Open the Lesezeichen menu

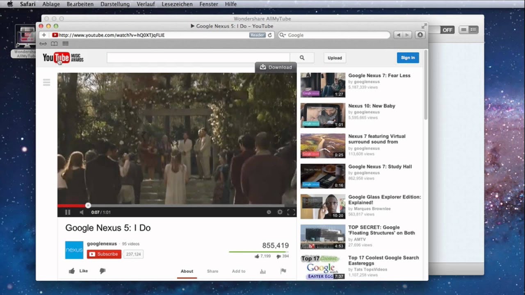click(x=177, y=4)
